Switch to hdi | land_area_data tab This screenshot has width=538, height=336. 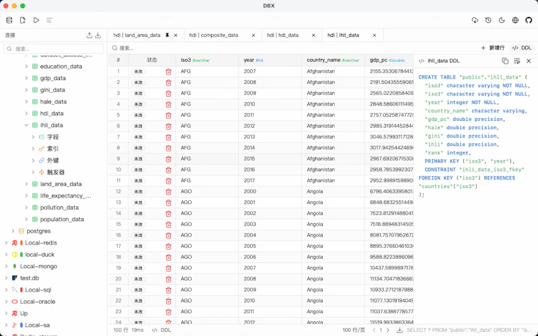pyautogui.click(x=137, y=35)
